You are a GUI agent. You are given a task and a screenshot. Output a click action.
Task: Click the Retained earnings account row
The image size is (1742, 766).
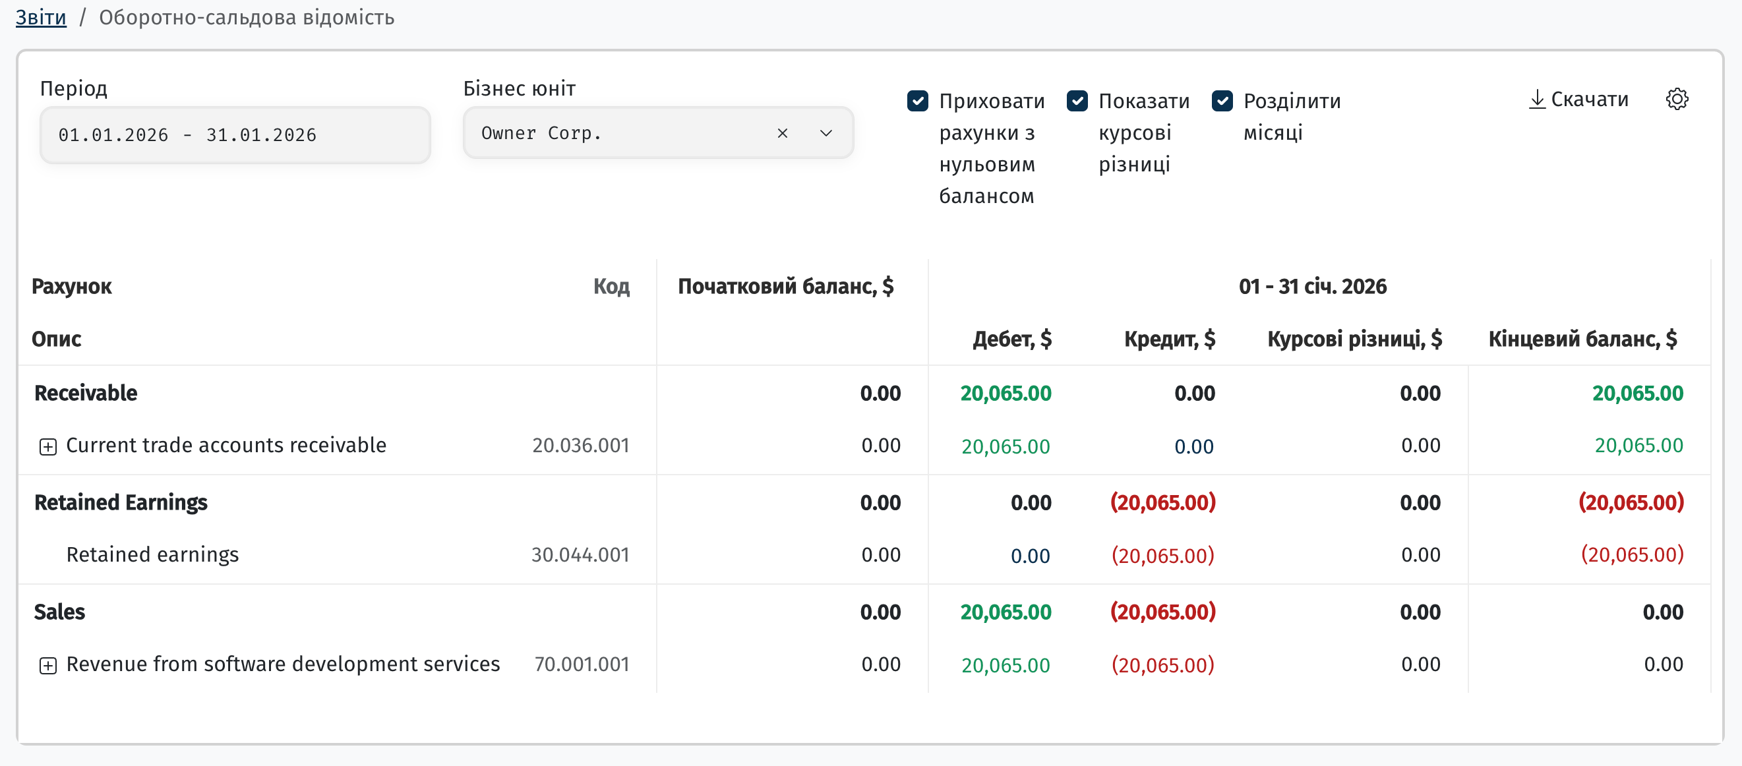click(864, 555)
